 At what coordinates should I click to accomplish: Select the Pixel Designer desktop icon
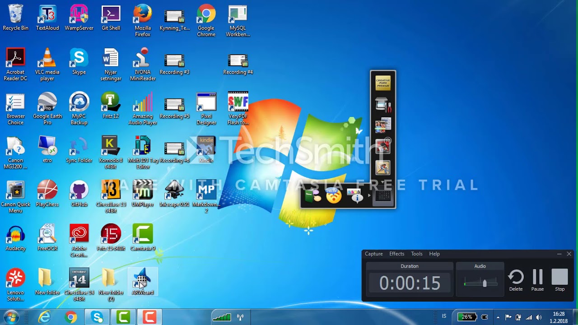pos(206,109)
